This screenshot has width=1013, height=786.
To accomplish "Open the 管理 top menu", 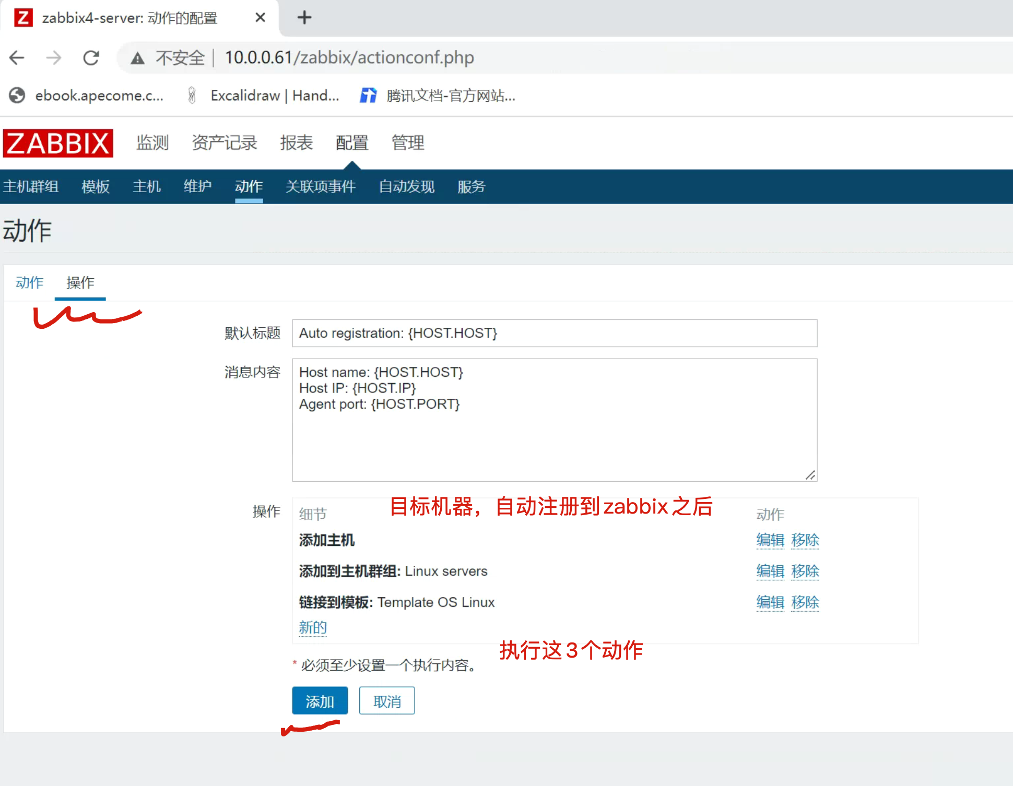I will point(407,142).
